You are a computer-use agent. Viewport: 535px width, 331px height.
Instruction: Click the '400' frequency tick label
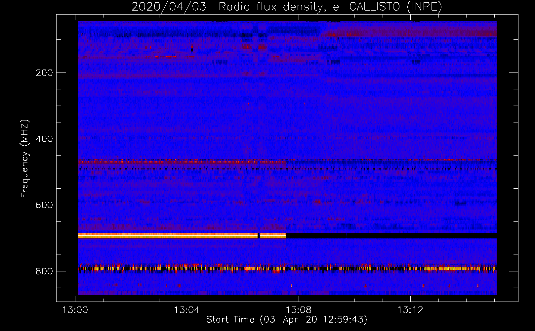(x=44, y=139)
